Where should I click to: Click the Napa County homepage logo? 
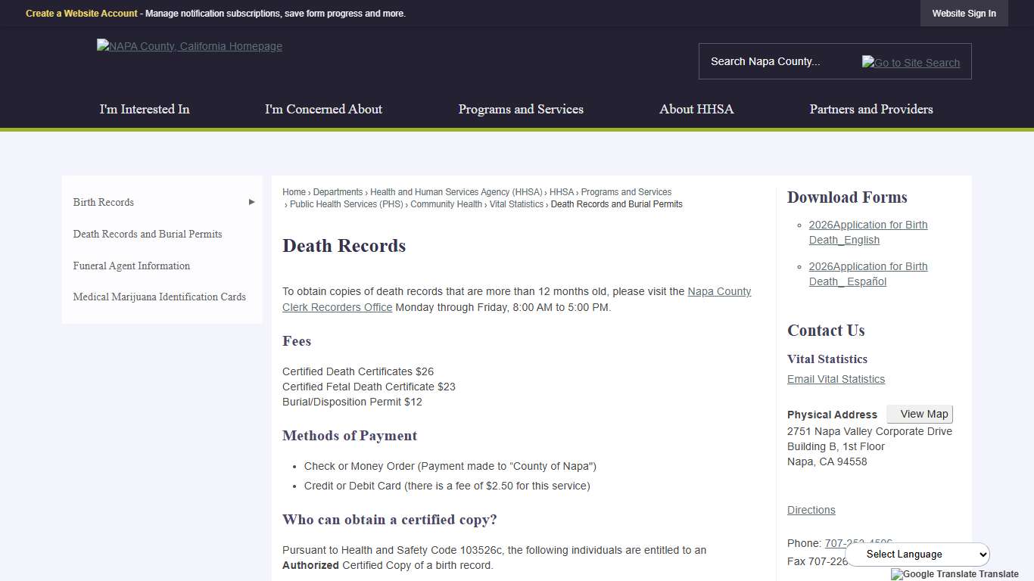click(189, 46)
